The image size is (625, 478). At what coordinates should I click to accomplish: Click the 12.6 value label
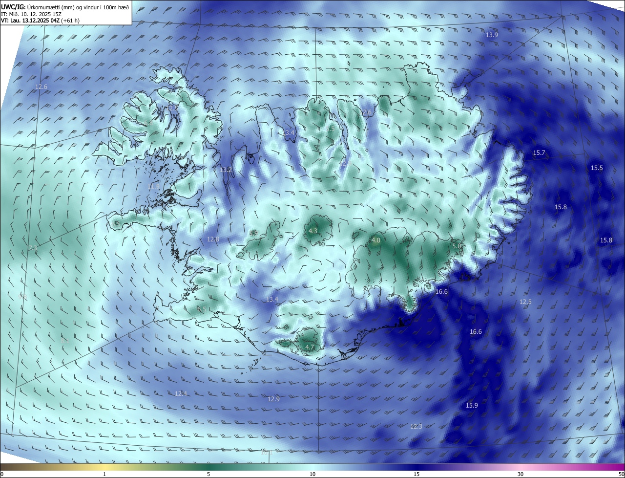coord(42,87)
